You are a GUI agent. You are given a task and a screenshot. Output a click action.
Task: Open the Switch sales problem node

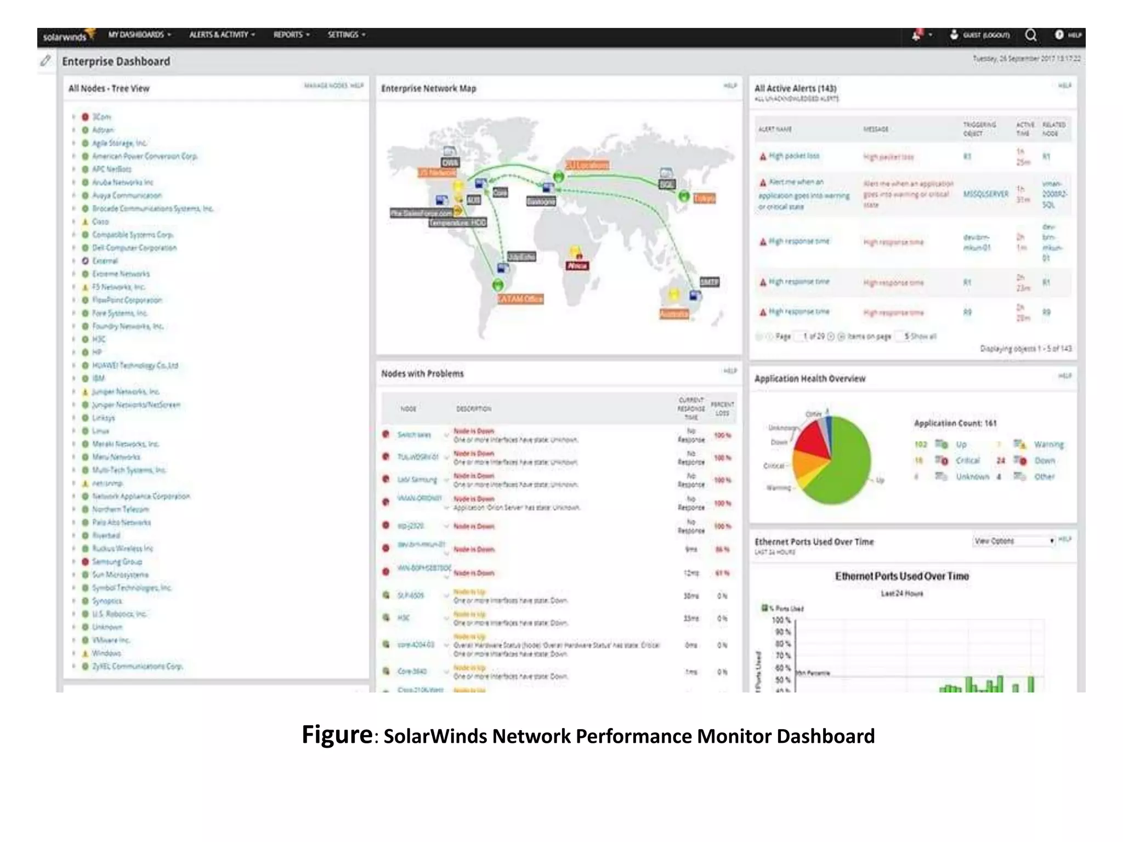[x=414, y=435]
